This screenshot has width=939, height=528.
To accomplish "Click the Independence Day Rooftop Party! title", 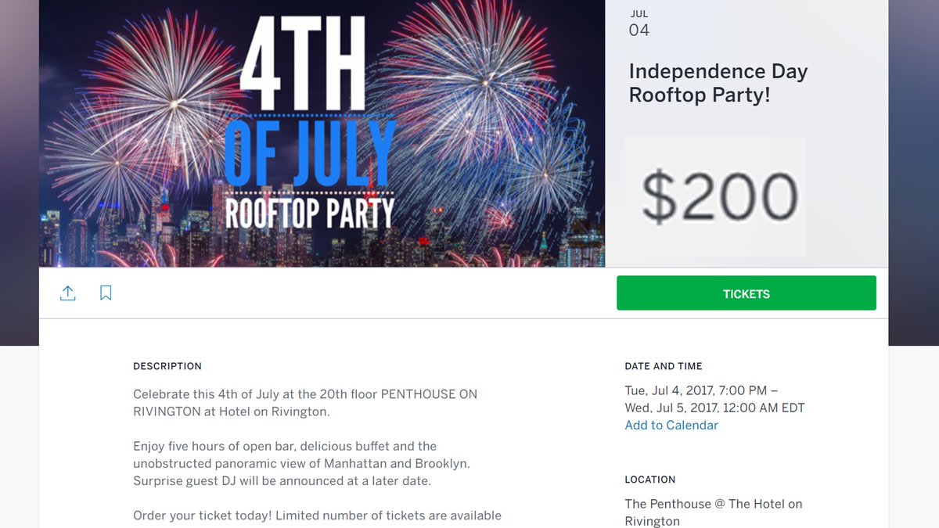I will pyautogui.click(x=718, y=83).
